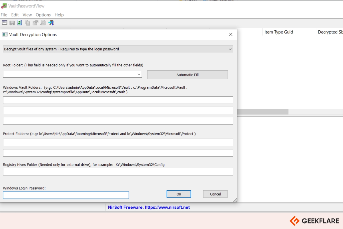
Task: Focus the second Windows Vault Folders field
Action: 118,110
